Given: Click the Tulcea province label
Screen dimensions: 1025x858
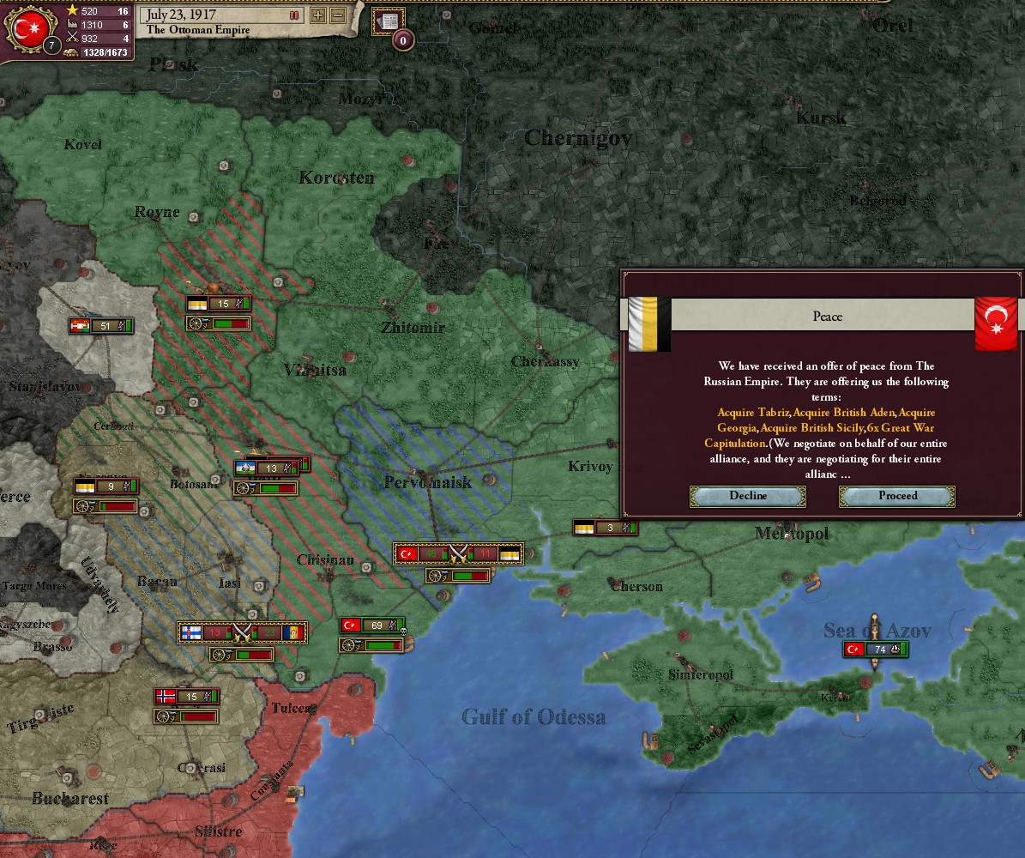Looking at the screenshot, I should [293, 708].
